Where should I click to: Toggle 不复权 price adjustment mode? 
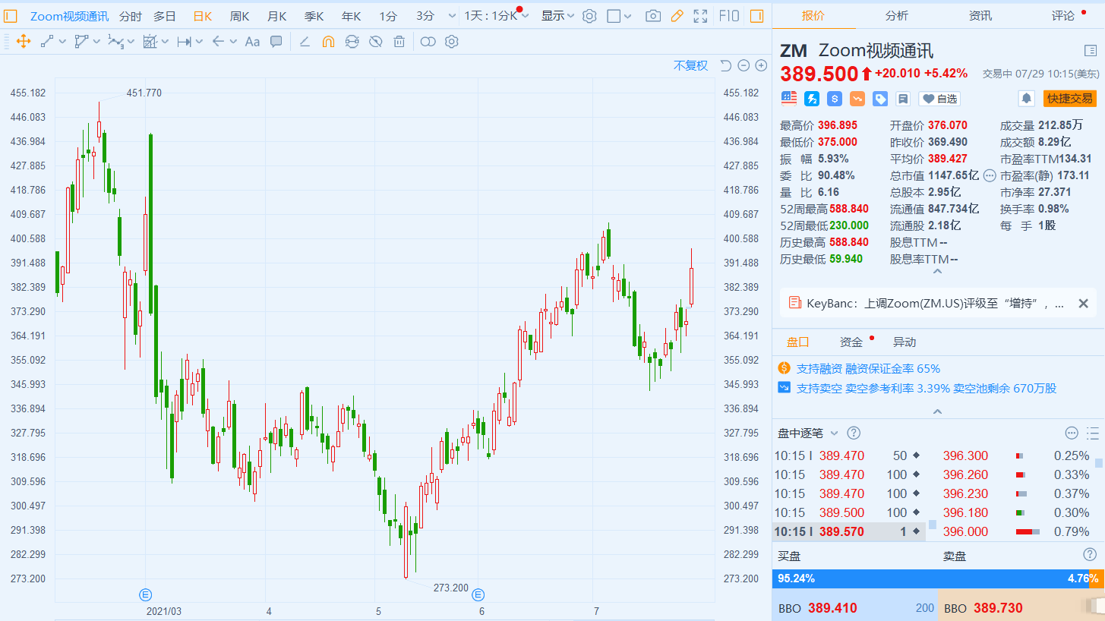coord(690,66)
